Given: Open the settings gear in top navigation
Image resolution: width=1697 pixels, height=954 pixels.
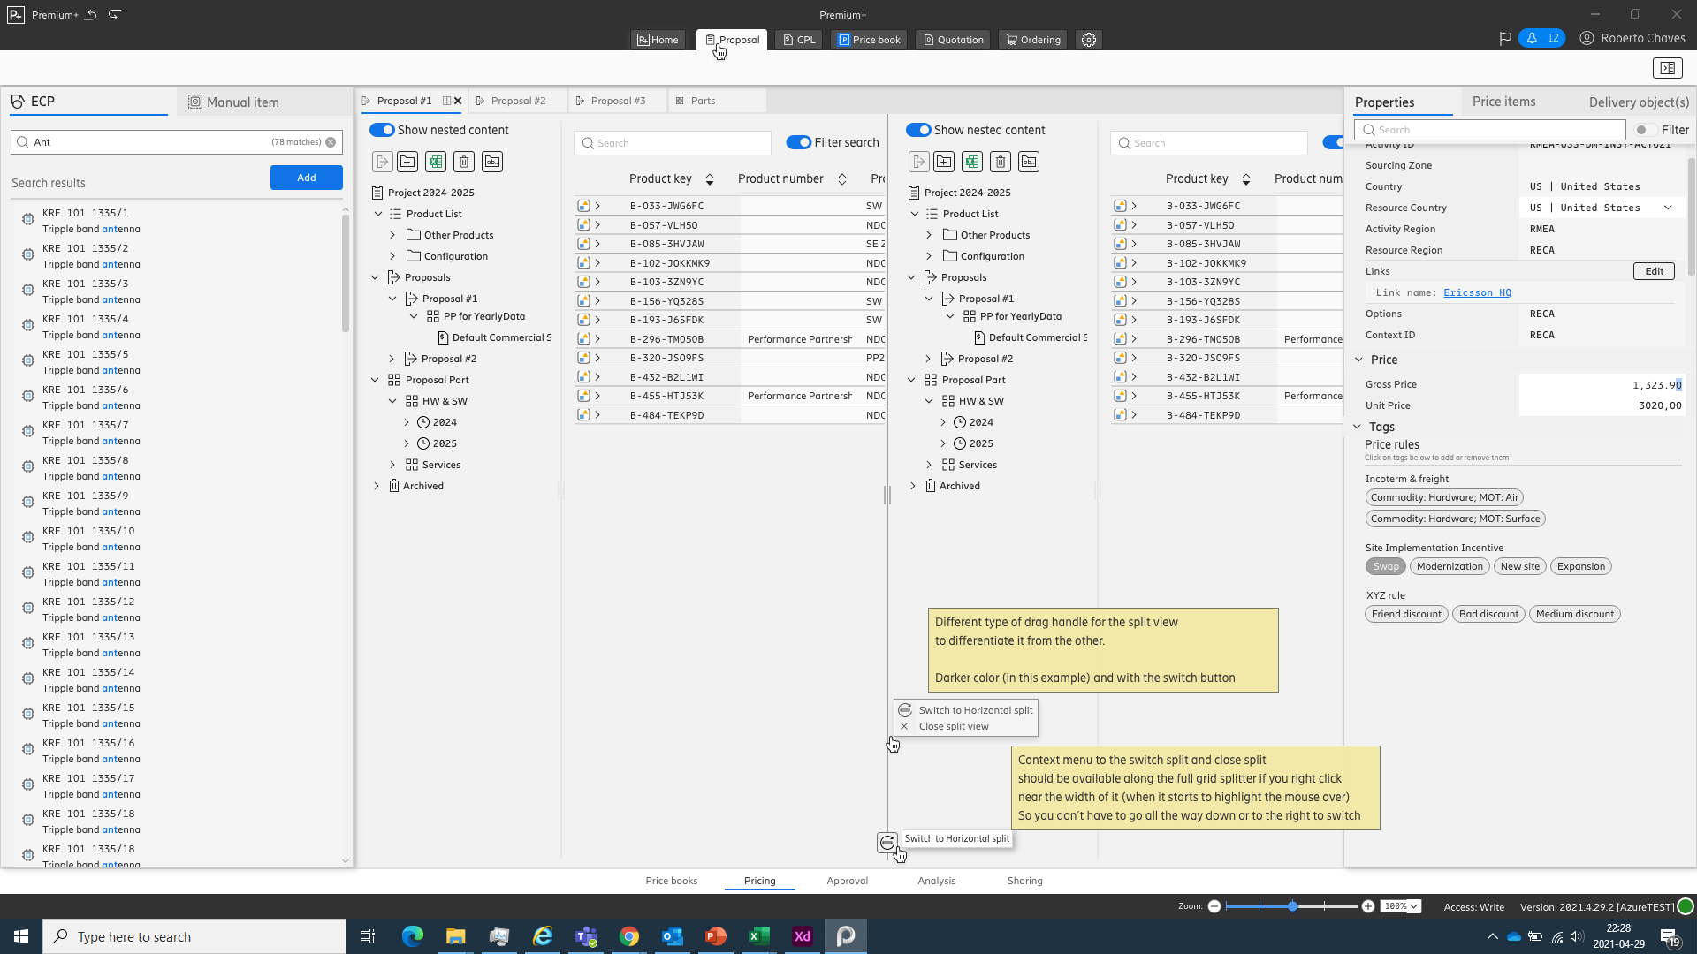Looking at the screenshot, I should pos(1089,40).
